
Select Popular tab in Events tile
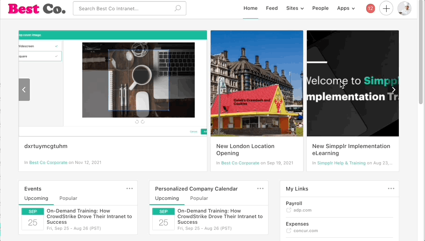68,198
